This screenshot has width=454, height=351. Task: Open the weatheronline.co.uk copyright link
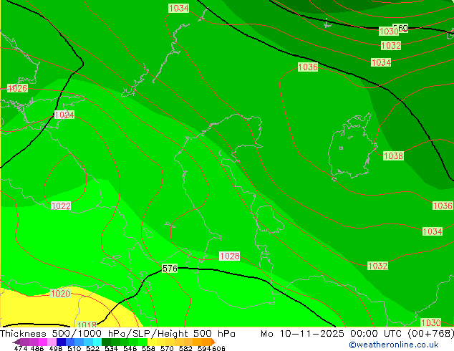(393, 345)
